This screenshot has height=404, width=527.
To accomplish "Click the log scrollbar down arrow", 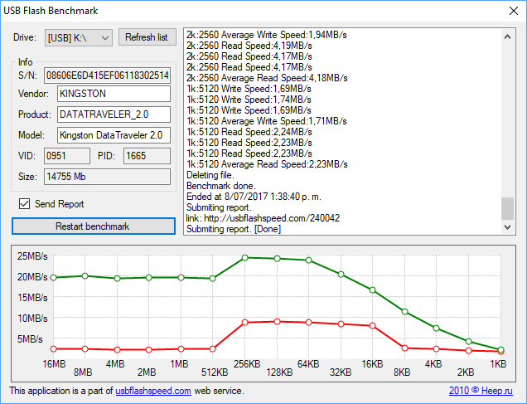I will 507,227.
